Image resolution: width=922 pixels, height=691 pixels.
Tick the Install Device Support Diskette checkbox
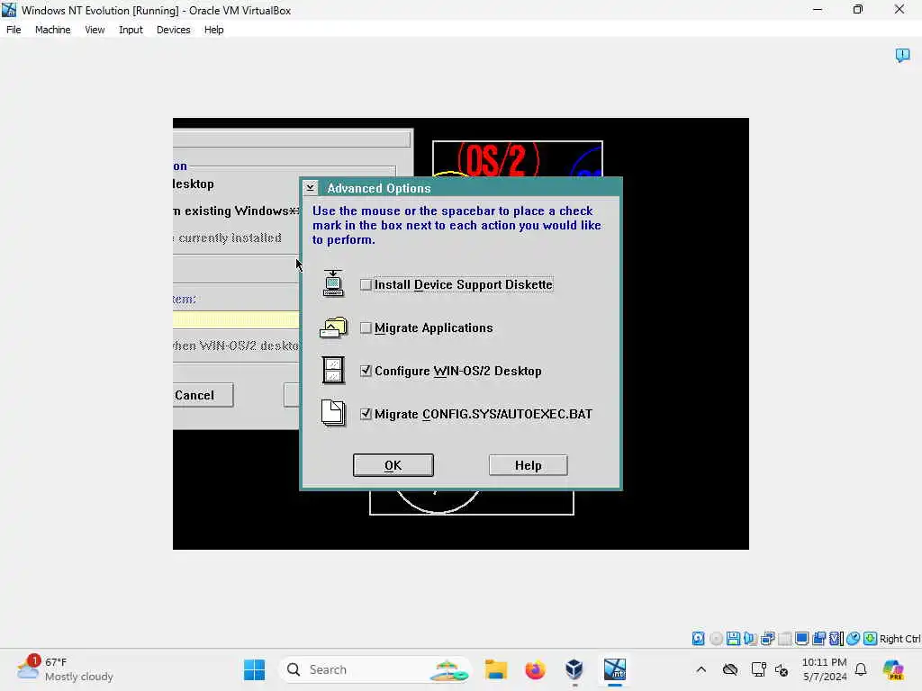[x=366, y=285]
